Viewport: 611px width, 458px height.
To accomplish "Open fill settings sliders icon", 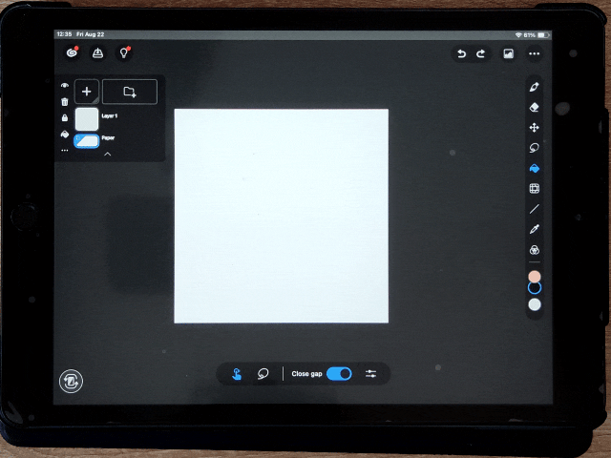I will (370, 374).
